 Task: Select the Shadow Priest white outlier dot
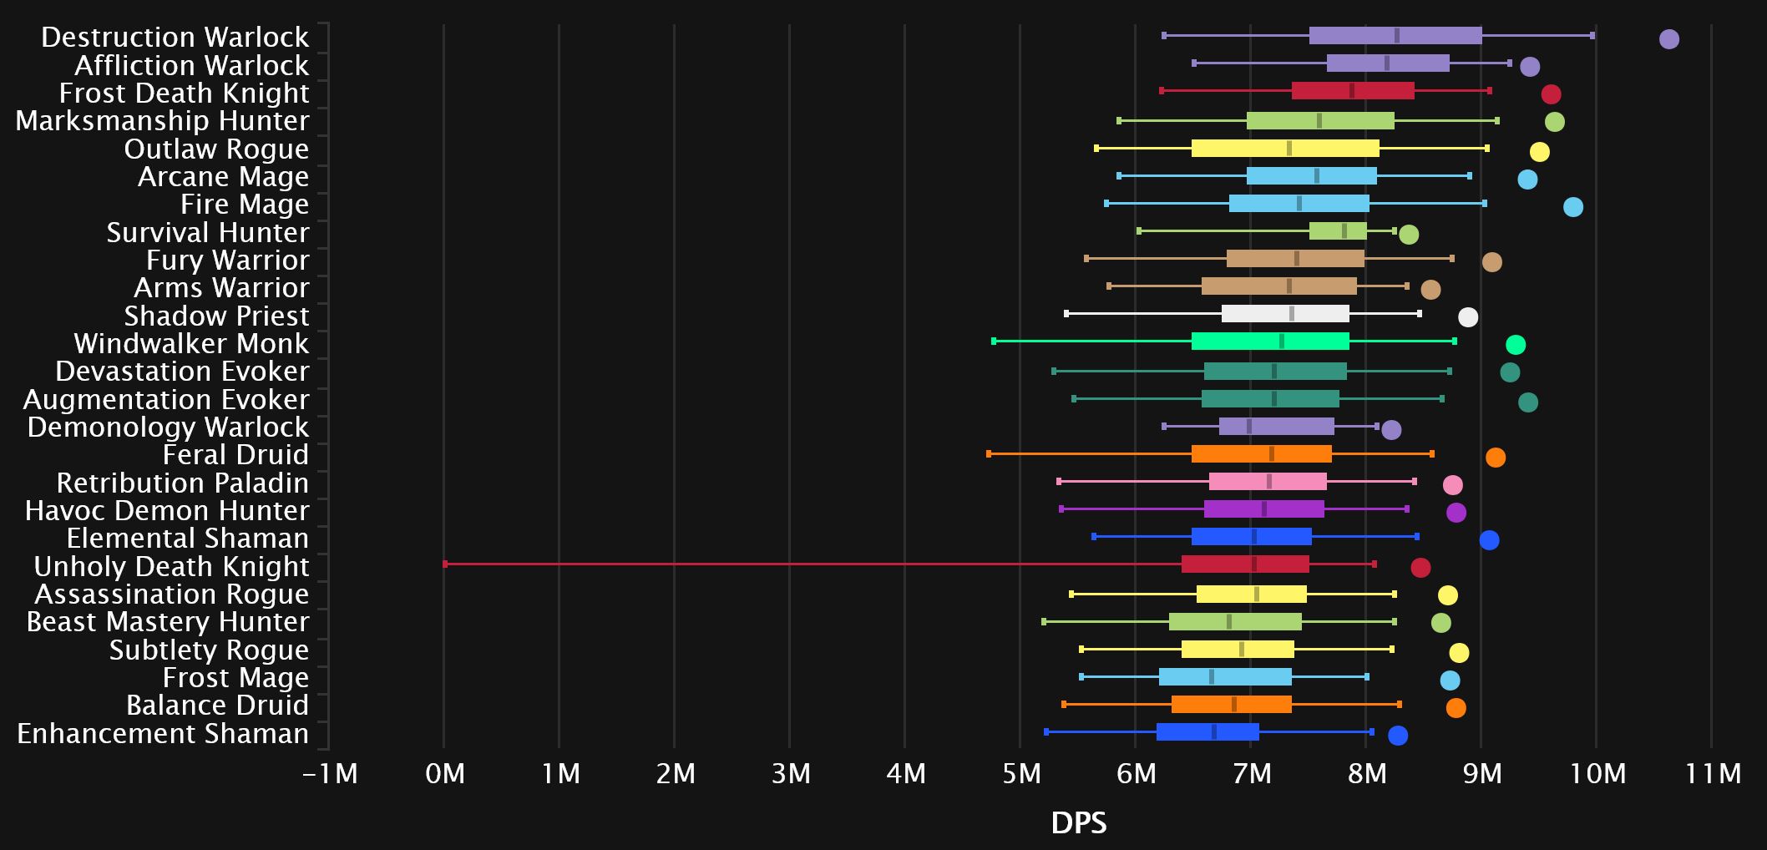coord(1467,317)
